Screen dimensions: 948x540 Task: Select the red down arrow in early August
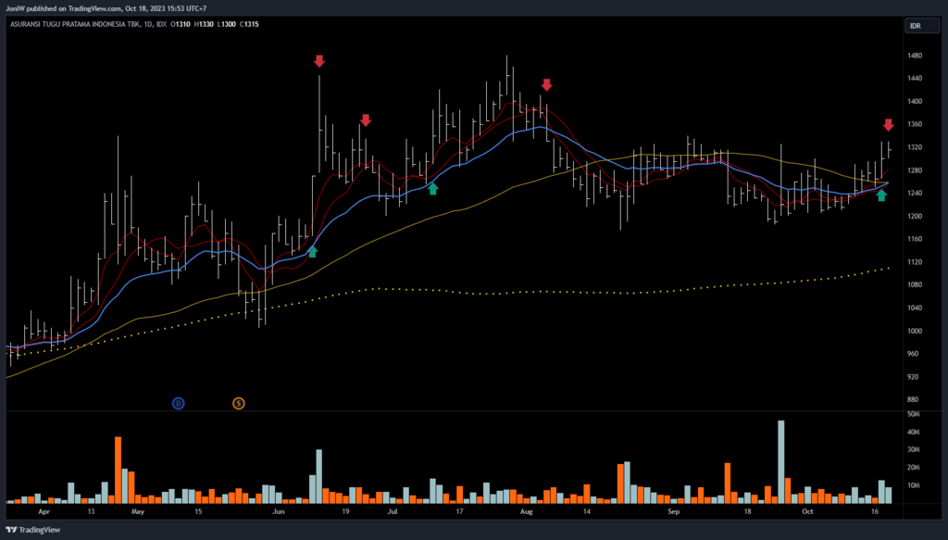tap(546, 85)
